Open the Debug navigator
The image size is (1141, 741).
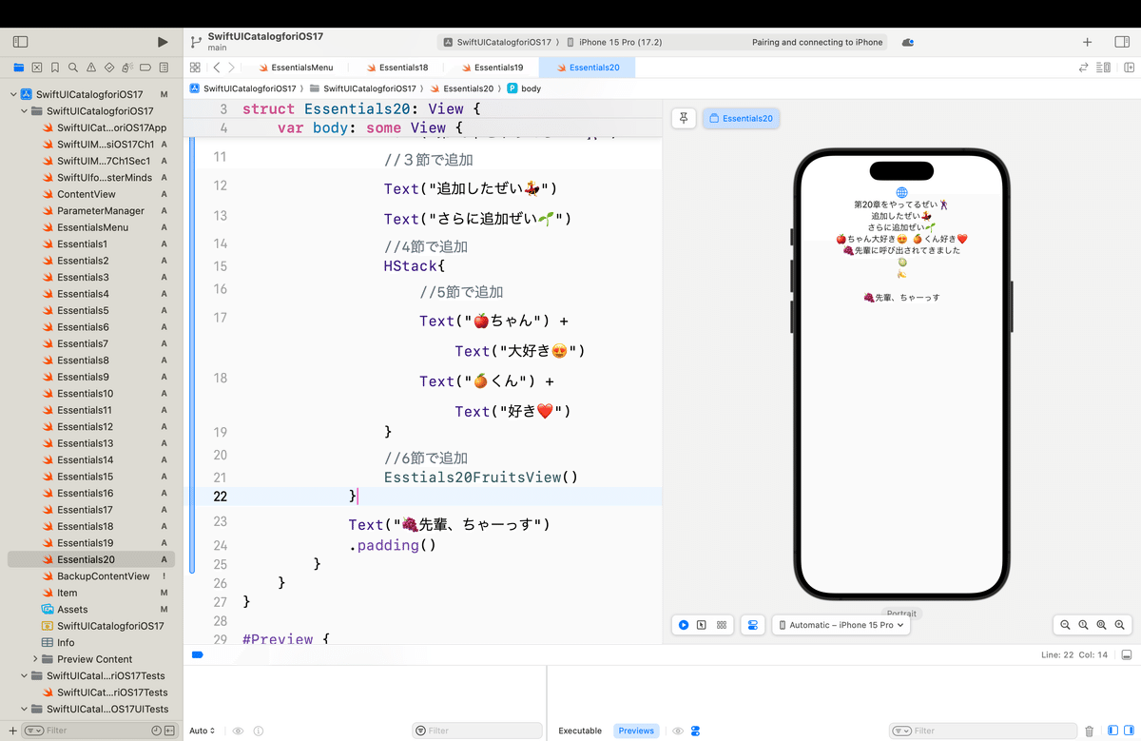[x=127, y=68]
